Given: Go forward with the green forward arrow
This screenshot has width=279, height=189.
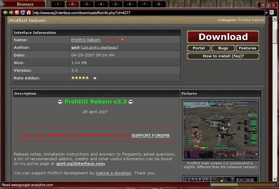Looking at the screenshot, I should (x=11, y=12).
